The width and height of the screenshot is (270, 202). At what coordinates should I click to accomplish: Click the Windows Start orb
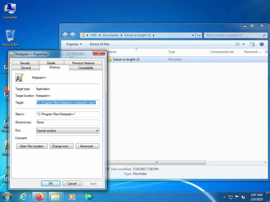(x=7, y=197)
